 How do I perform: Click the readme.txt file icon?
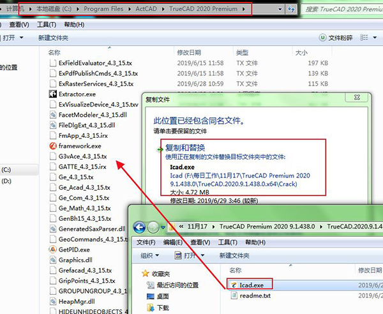[x=234, y=295]
